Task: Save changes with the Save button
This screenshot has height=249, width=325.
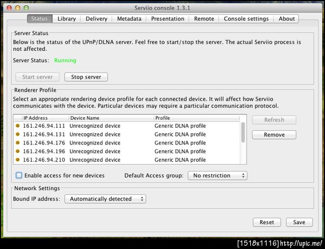Action: tap(299, 222)
